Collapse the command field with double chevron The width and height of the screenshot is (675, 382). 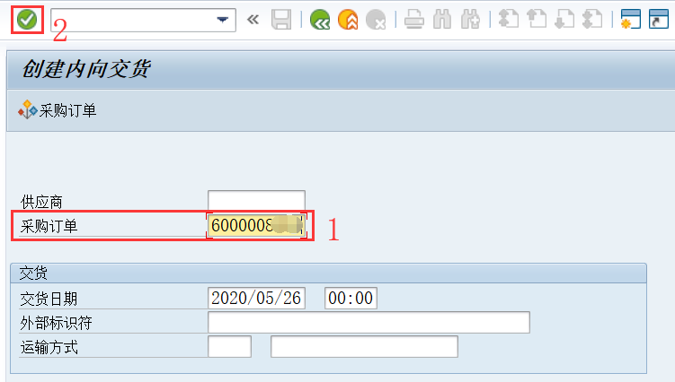pyautogui.click(x=253, y=20)
